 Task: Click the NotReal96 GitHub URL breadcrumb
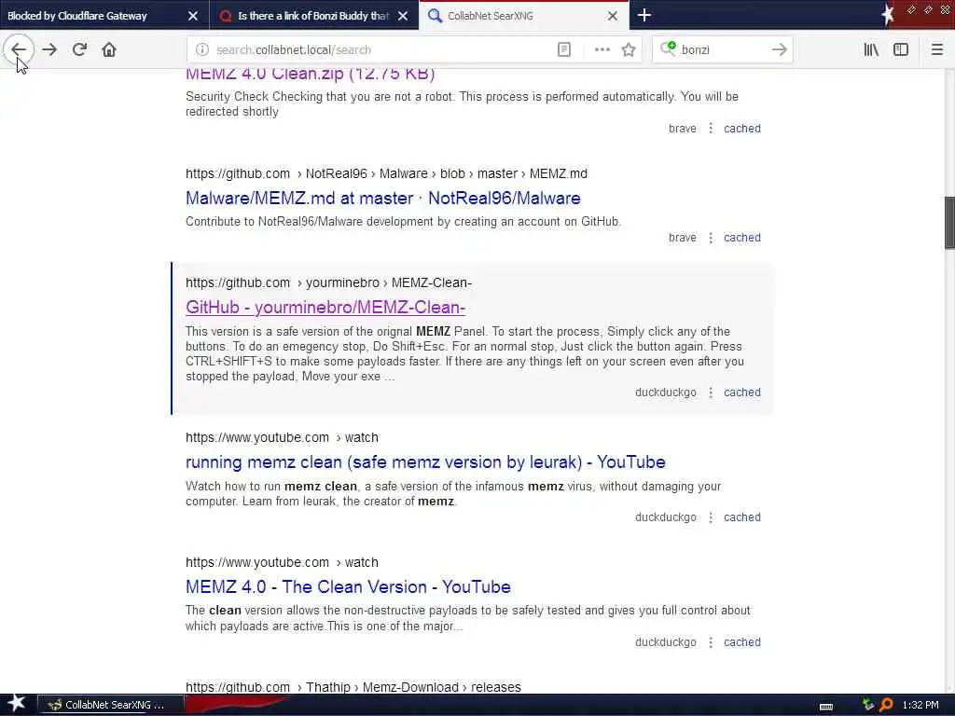coord(386,173)
